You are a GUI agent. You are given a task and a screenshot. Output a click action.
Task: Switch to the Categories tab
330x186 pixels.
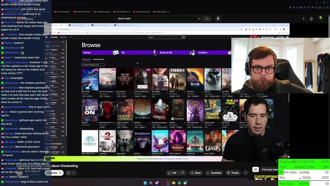pos(86,59)
